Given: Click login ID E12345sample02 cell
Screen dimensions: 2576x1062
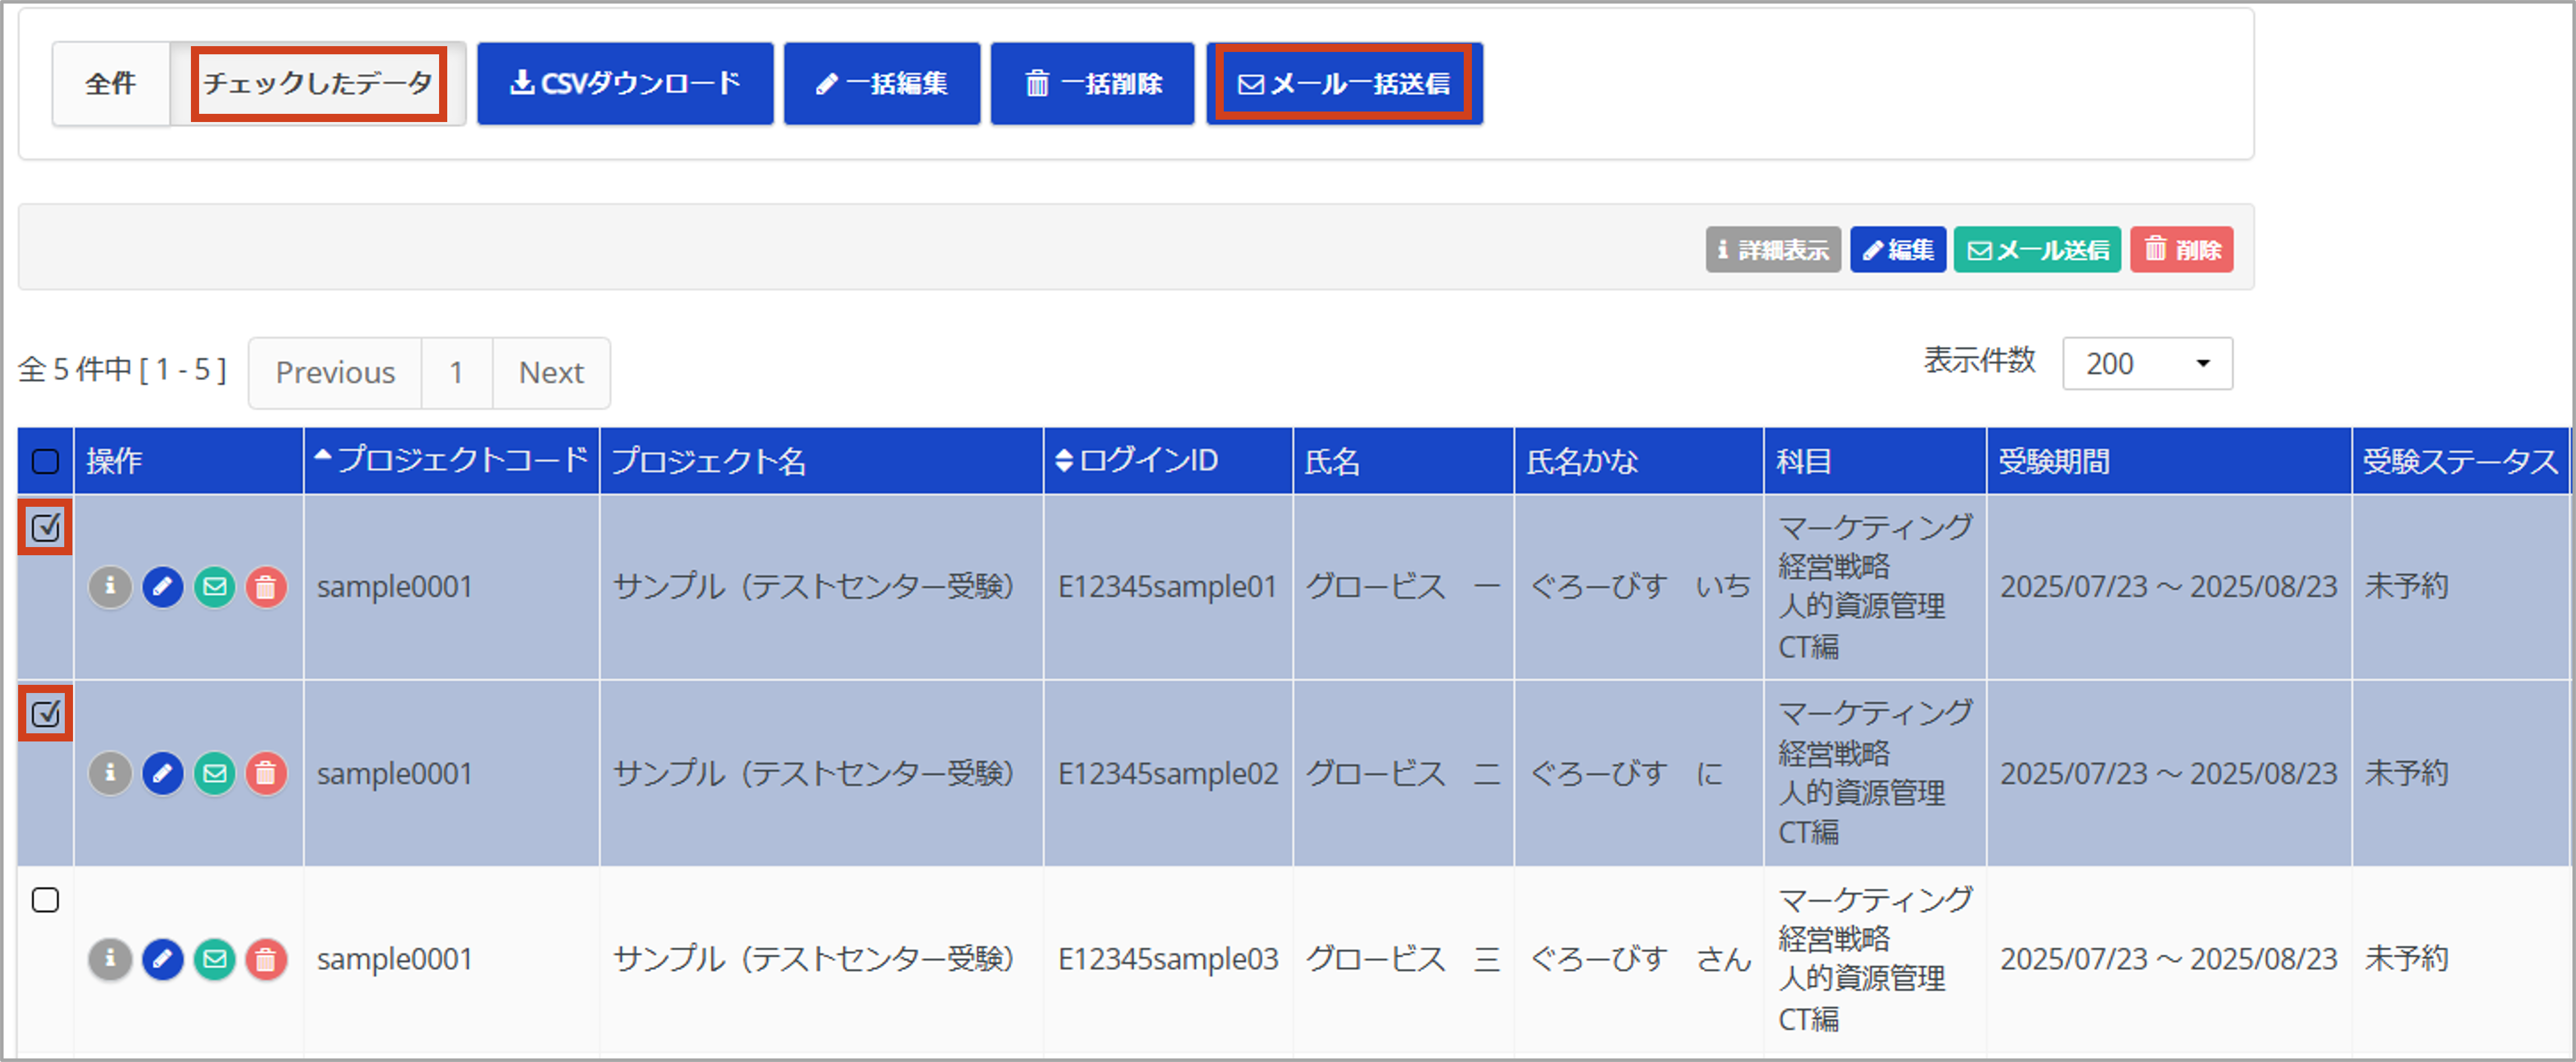Looking at the screenshot, I should coord(1167,773).
